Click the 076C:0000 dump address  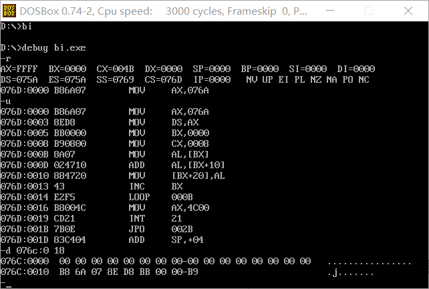pos(25,261)
